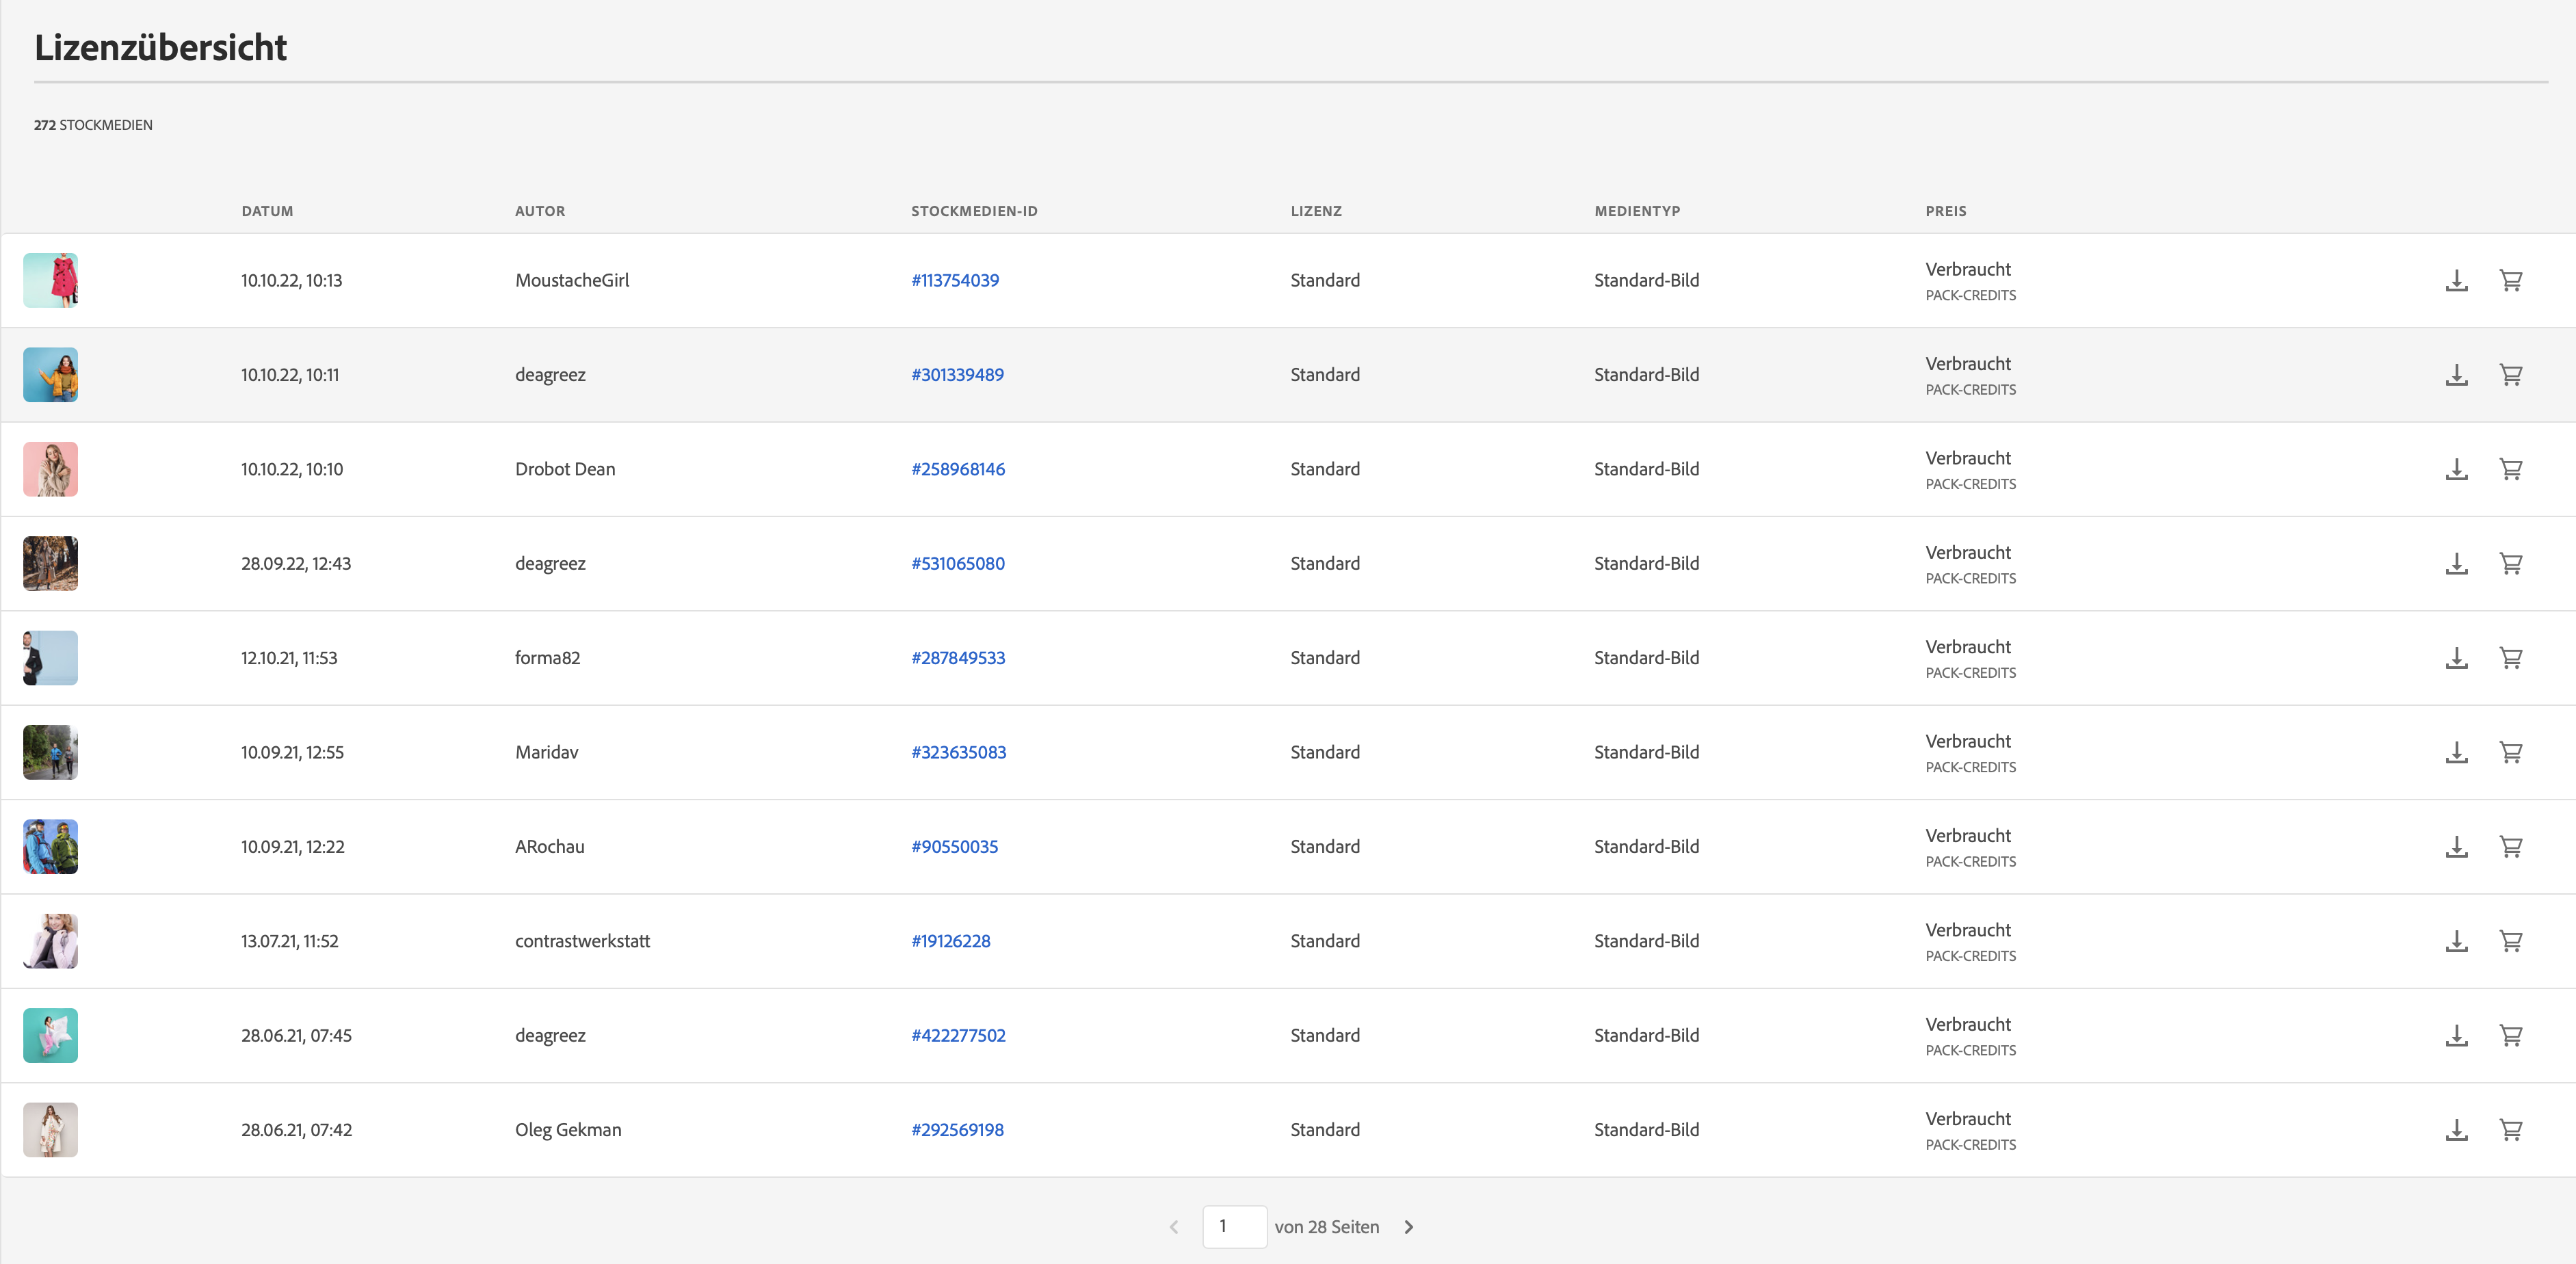Click cart icon in Maridav row

click(x=2510, y=752)
